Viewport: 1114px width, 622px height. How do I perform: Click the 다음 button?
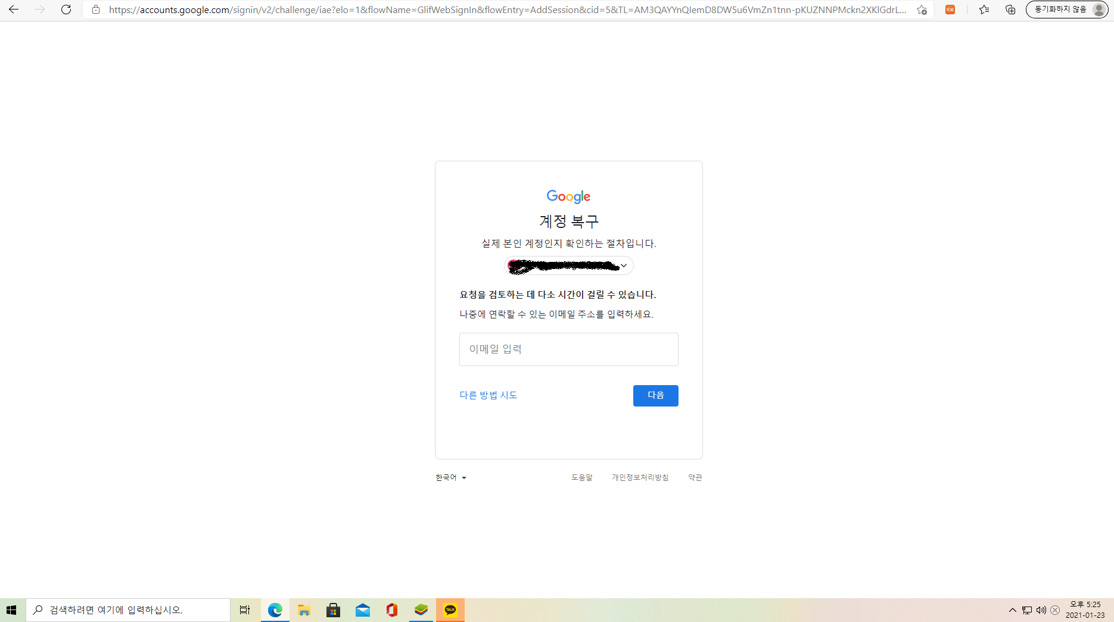pos(655,395)
